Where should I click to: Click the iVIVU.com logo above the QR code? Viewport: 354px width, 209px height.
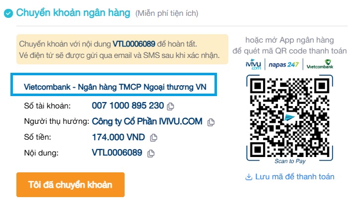[x=253, y=65]
